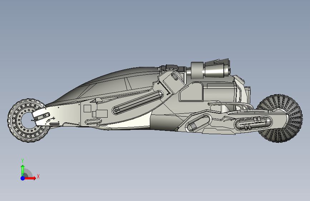Select the long slotted strut on the side body
The width and height of the screenshot is (310, 201).
coord(138,103)
